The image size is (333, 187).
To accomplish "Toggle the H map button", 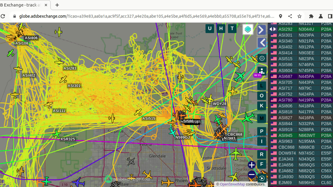I will click(221, 29).
